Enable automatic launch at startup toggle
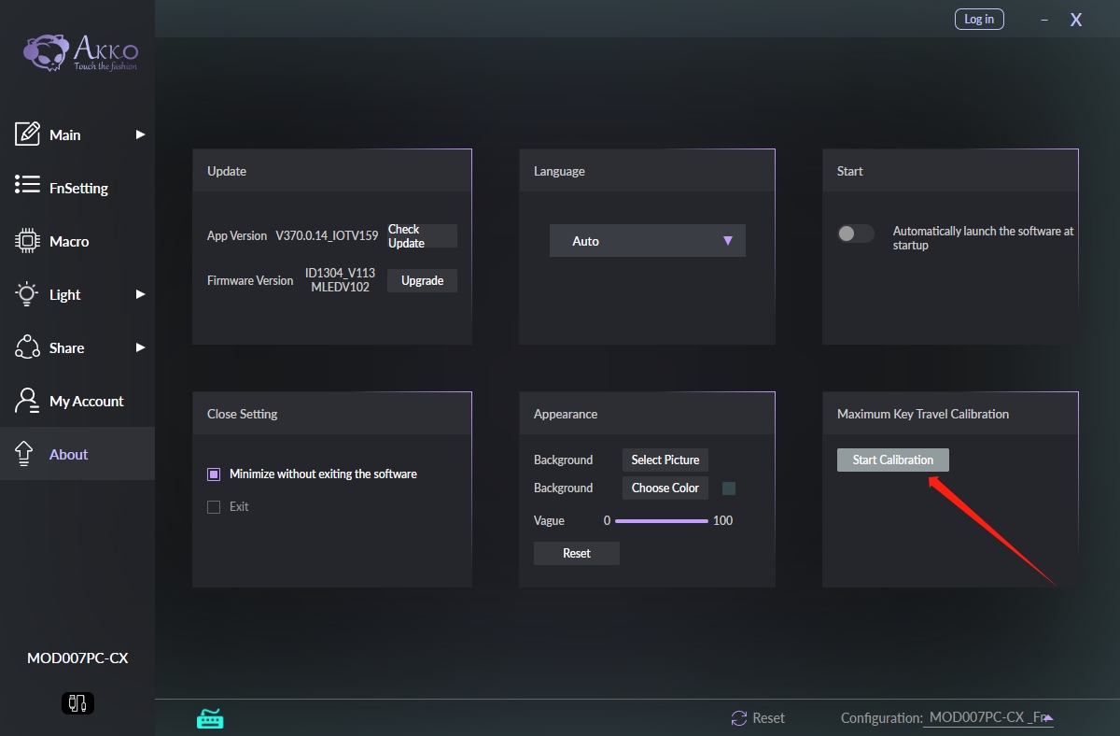The height and width of the screenshot is (736, 1120). (855, 234)
